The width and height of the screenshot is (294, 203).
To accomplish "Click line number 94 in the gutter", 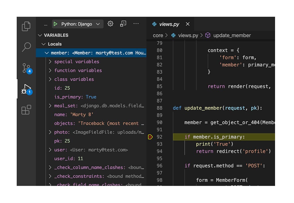I will [x=159, y=151].
